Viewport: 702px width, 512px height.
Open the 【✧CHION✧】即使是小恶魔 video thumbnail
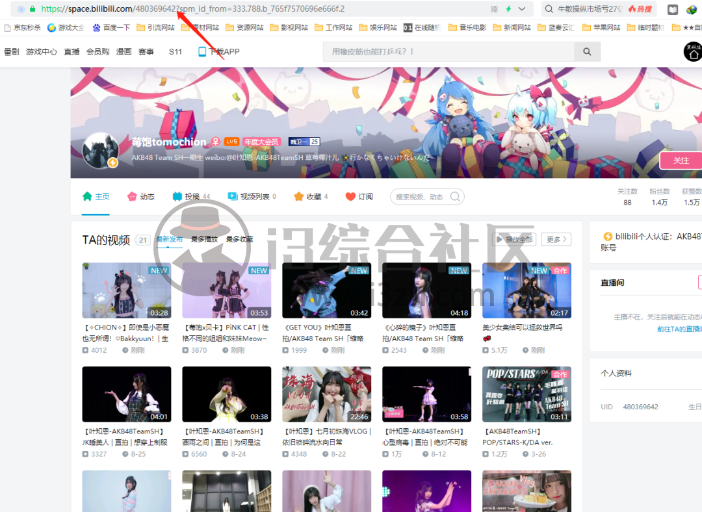click(127, 290)
